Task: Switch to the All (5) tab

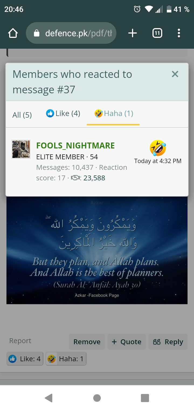Action: click(22, 115)
